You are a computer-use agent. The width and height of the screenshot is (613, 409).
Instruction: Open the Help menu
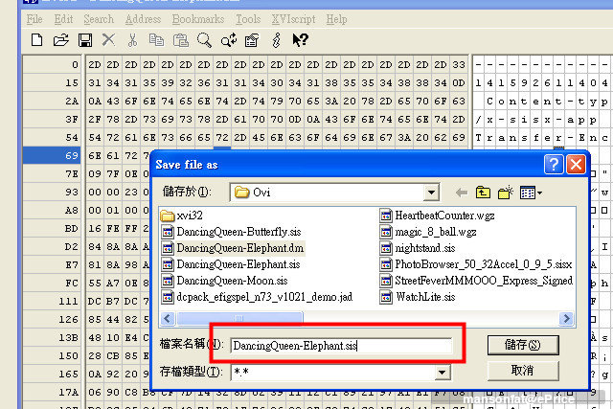336,19
